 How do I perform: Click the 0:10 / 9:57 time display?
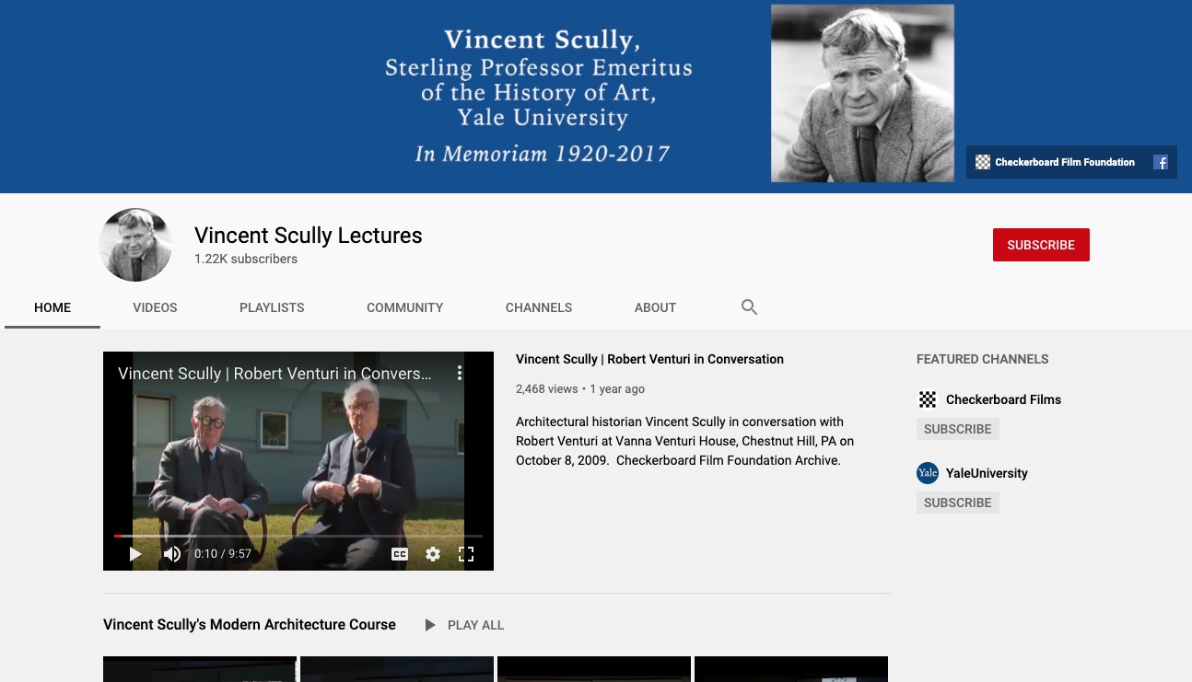point(223,554)
